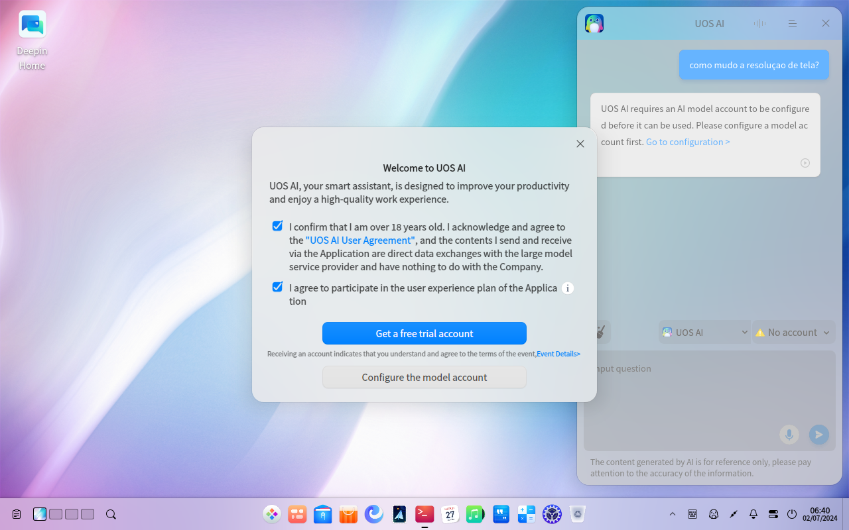Uncheck the UOS AI User Agreement checkbox
The image size is (849, 530).
point(277,226)
